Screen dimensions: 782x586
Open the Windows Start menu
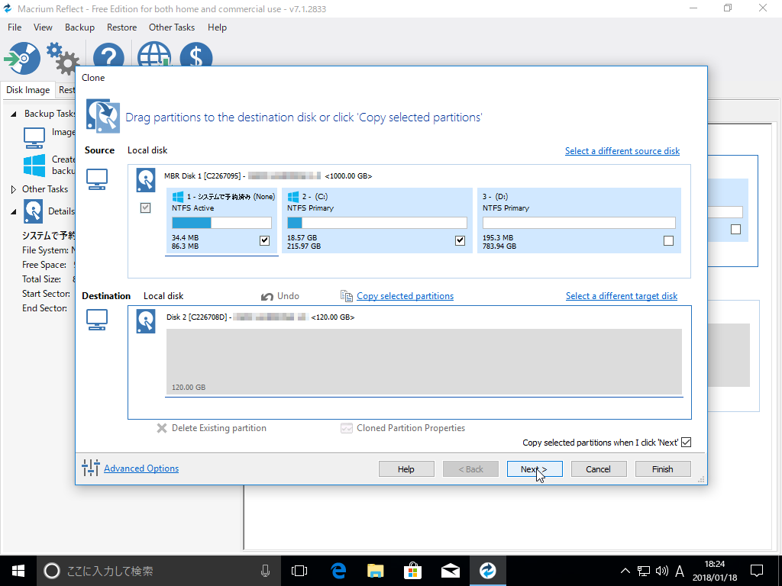click(x=18, y=571)
